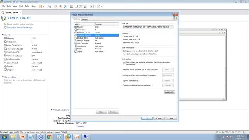The width and height of the screenshot is (249, 140).
Task: Click the stretch guest display icon
Action: (98, 6)
